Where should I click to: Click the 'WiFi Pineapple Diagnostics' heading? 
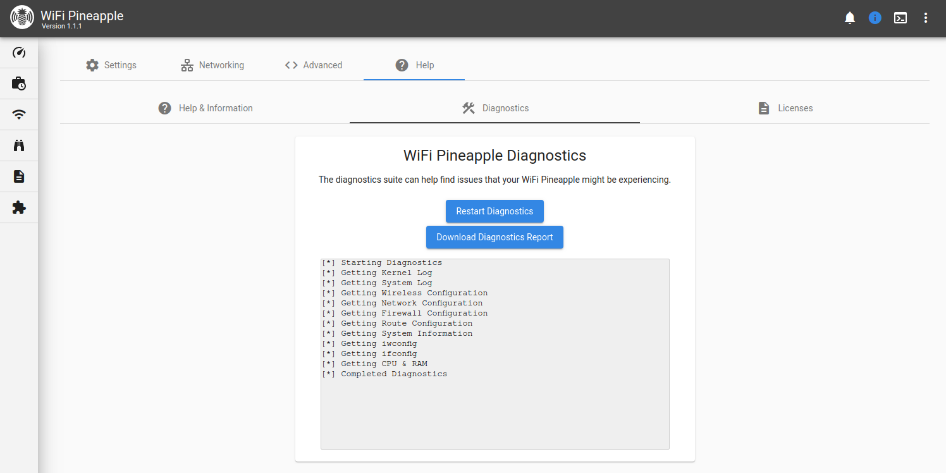494,156
